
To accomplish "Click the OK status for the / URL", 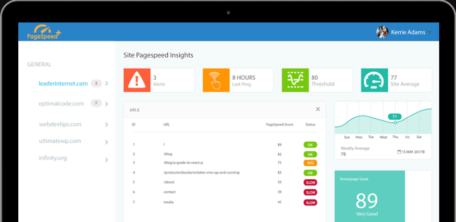I will pyautogui.click(x=310, y=144).
